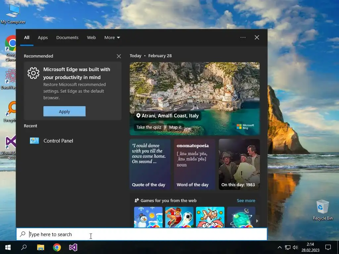The height and width of the screenshot is (254, 339).
Task: Launch Google Chrome from the taskbar
Action: click(57, 247)
